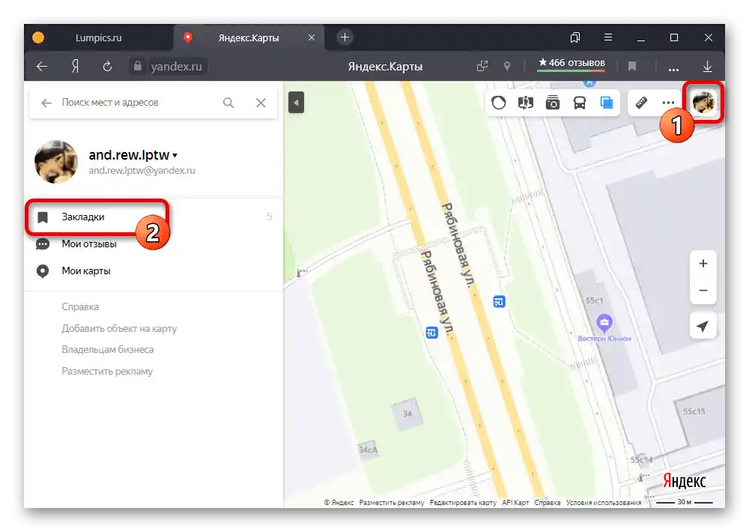Screen dimensions: 749x532
Task: Toggle the panoramas map icon
Action: point(526,103)
